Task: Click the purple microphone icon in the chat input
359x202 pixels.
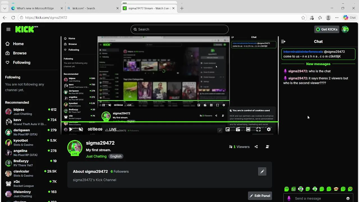Action: (x=289, y=198)
